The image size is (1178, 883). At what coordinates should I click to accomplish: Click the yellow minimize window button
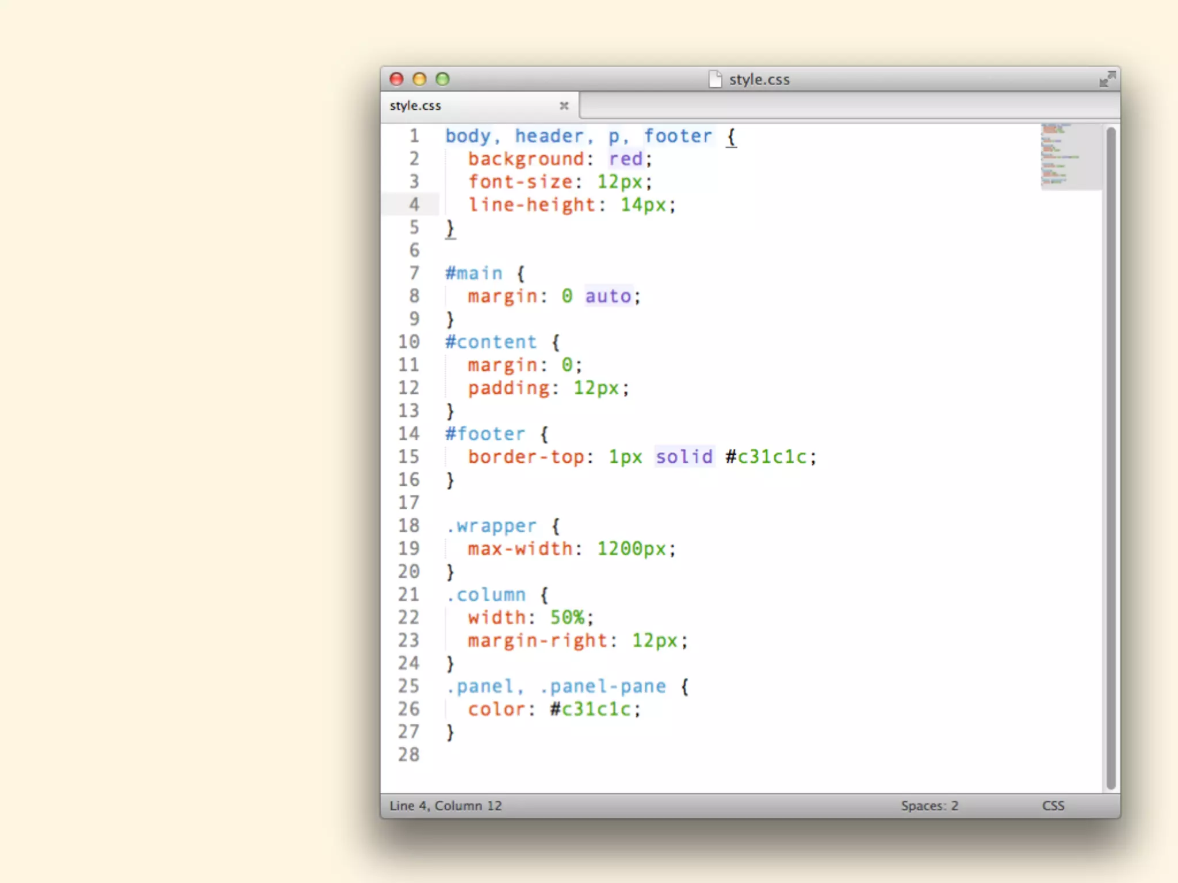(419, 79)
